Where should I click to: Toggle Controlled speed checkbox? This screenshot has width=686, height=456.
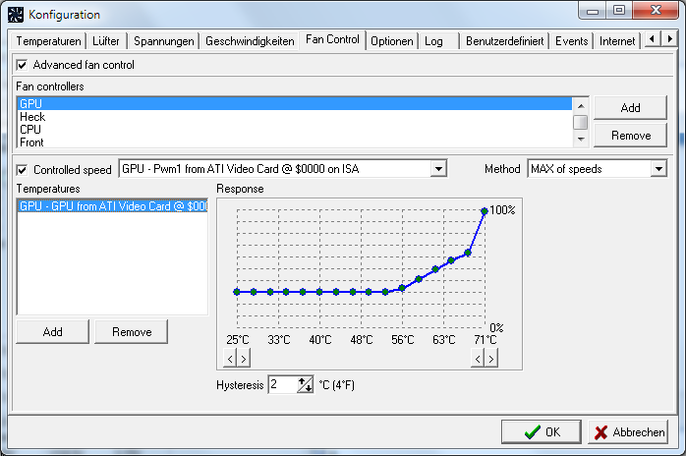(x=22, y=170)
